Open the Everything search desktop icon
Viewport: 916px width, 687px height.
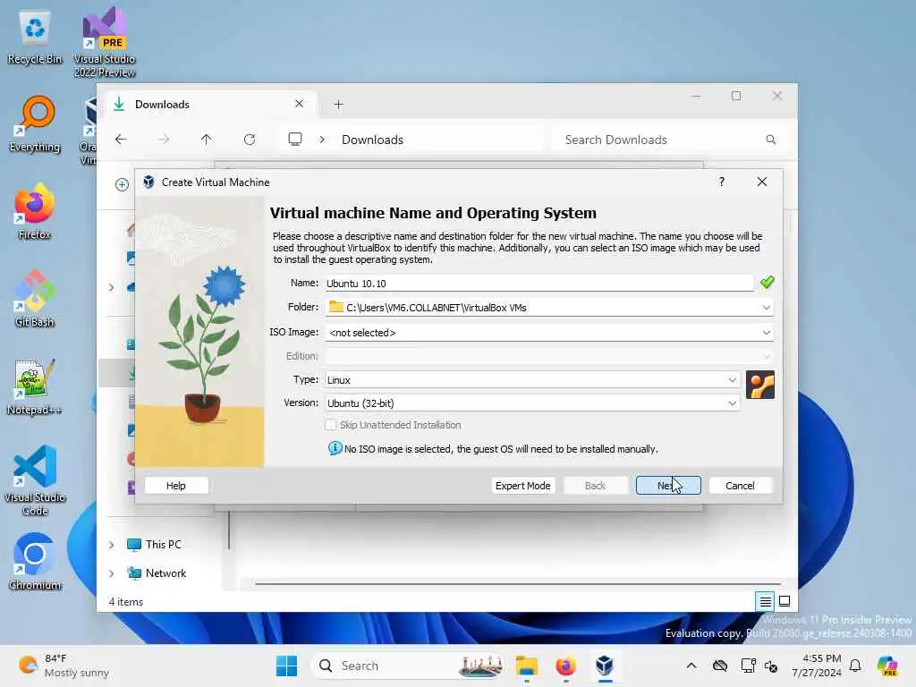[x=35, y=124]
